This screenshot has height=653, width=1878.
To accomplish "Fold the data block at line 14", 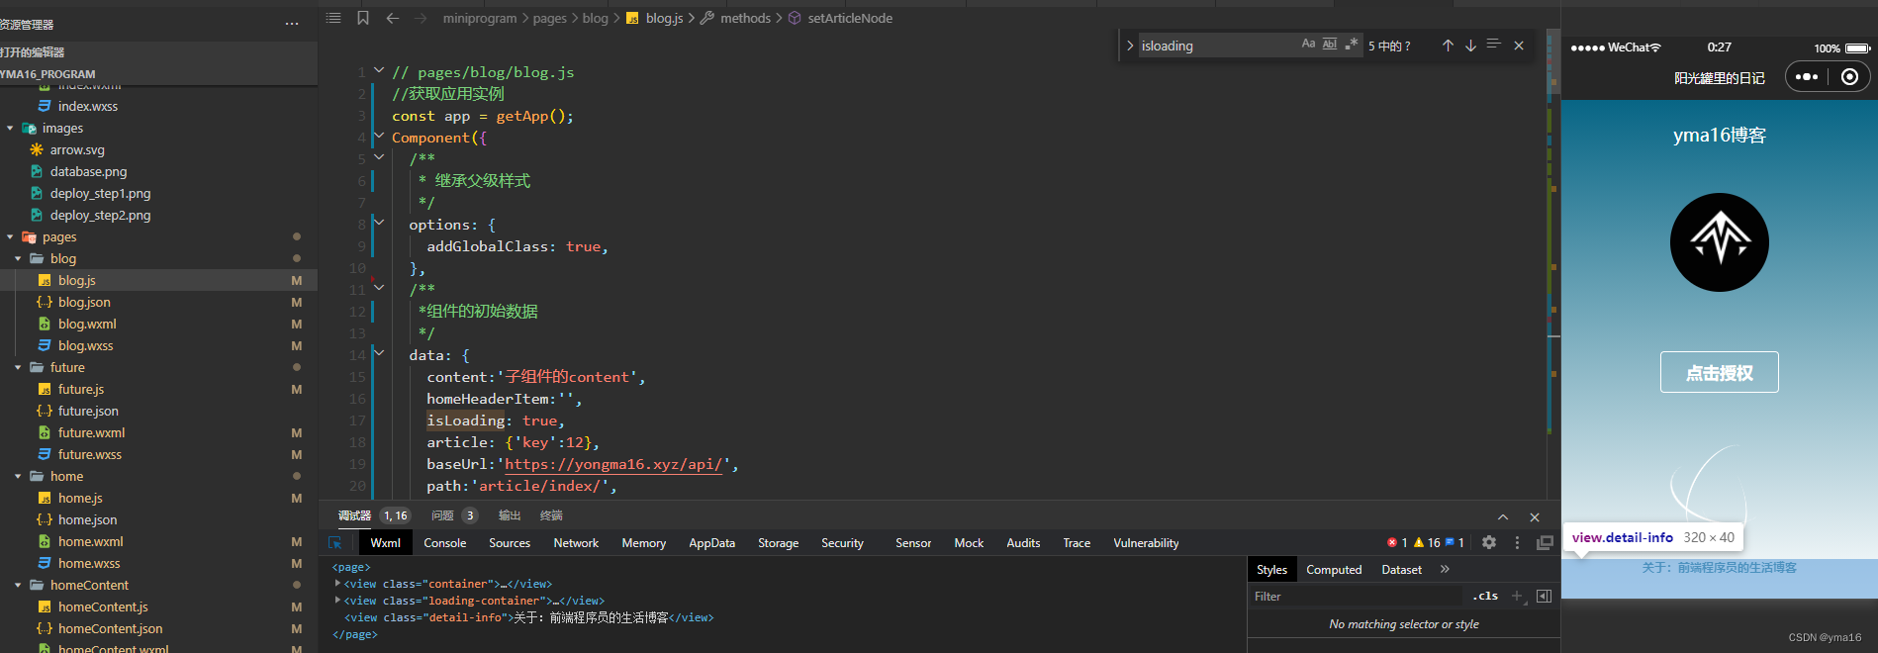I will coord(379,353).
